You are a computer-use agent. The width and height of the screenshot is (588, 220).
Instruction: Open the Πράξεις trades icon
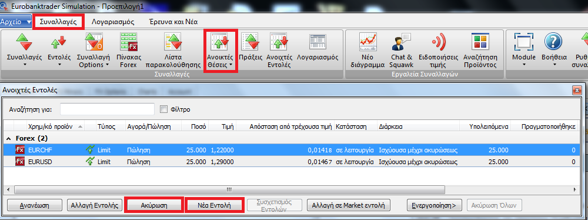coord(250,41)
